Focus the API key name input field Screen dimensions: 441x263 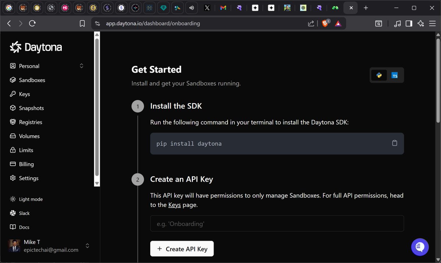(277, 223)
